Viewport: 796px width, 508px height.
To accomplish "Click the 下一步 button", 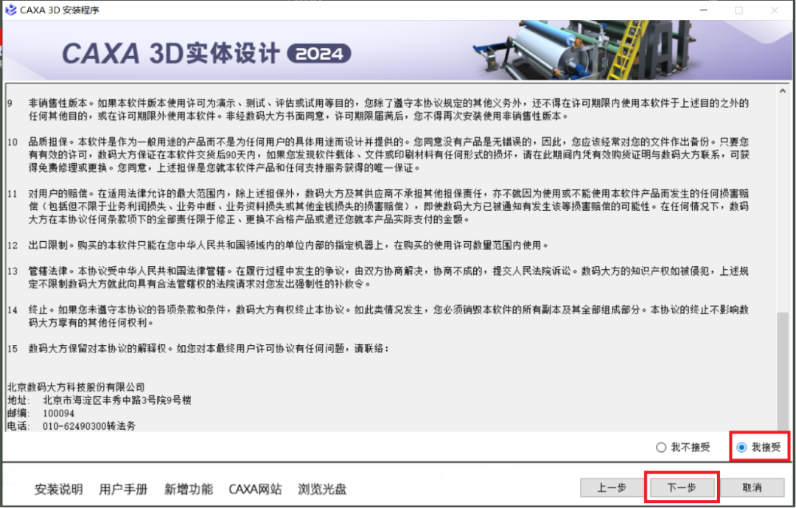I will point(682,487).
